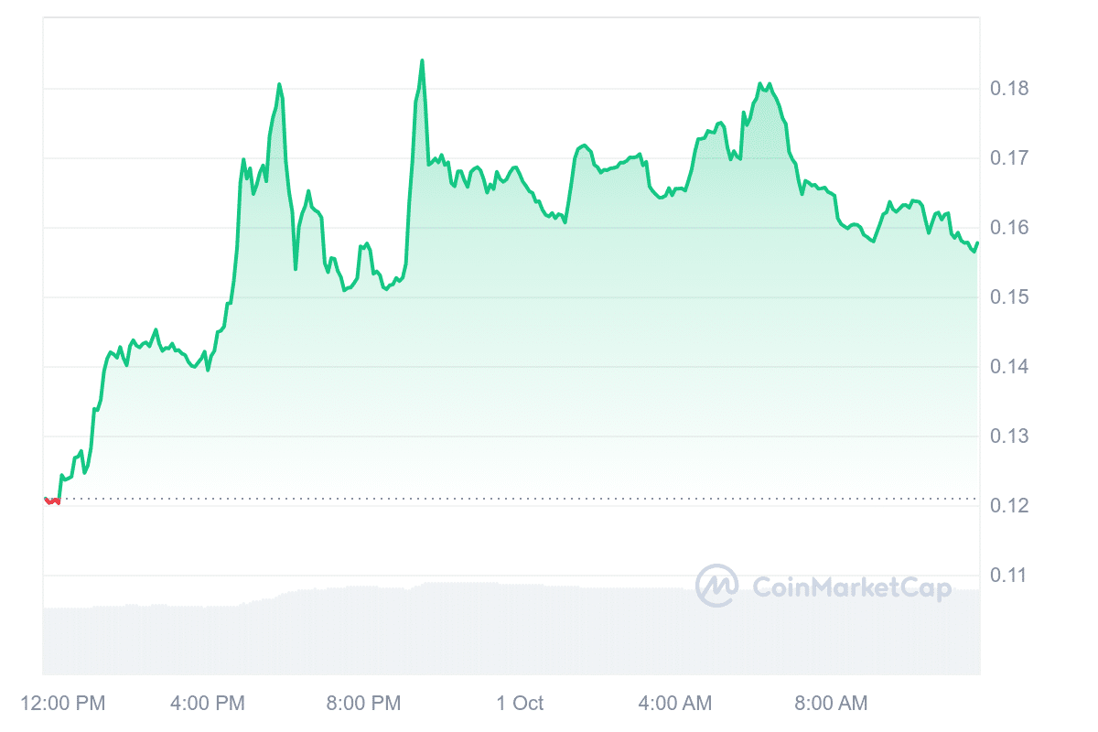Select the 0.15 price axis label
This screenshot has height=732, width=1098.
[1008, 297]
